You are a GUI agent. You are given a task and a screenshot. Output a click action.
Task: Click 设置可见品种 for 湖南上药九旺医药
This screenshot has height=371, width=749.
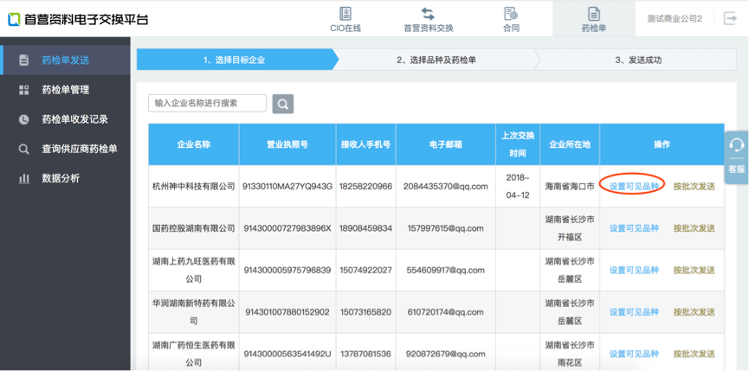[x=634, y=271]
